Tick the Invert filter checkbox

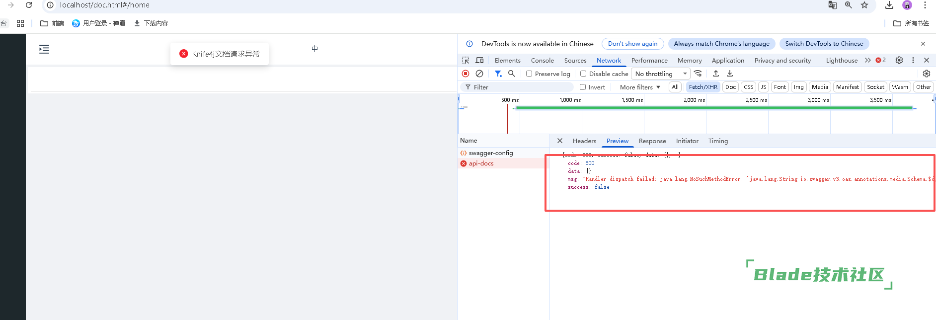[x=583, y=87]
